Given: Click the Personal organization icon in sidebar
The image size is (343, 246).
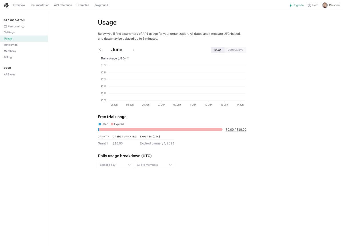Looking at the screenshot, I should 5,26.
